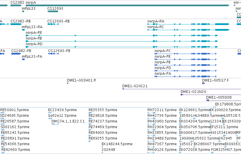Click the norpA-RD transcript label
241x154 pixels.
point(34,44)
